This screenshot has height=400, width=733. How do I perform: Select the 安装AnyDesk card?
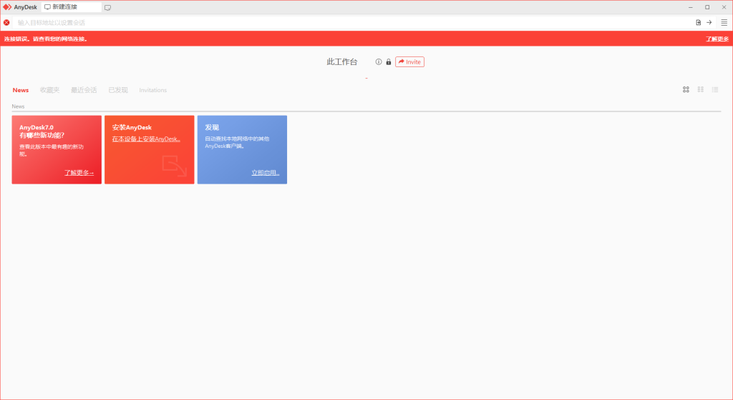[149, 150]
